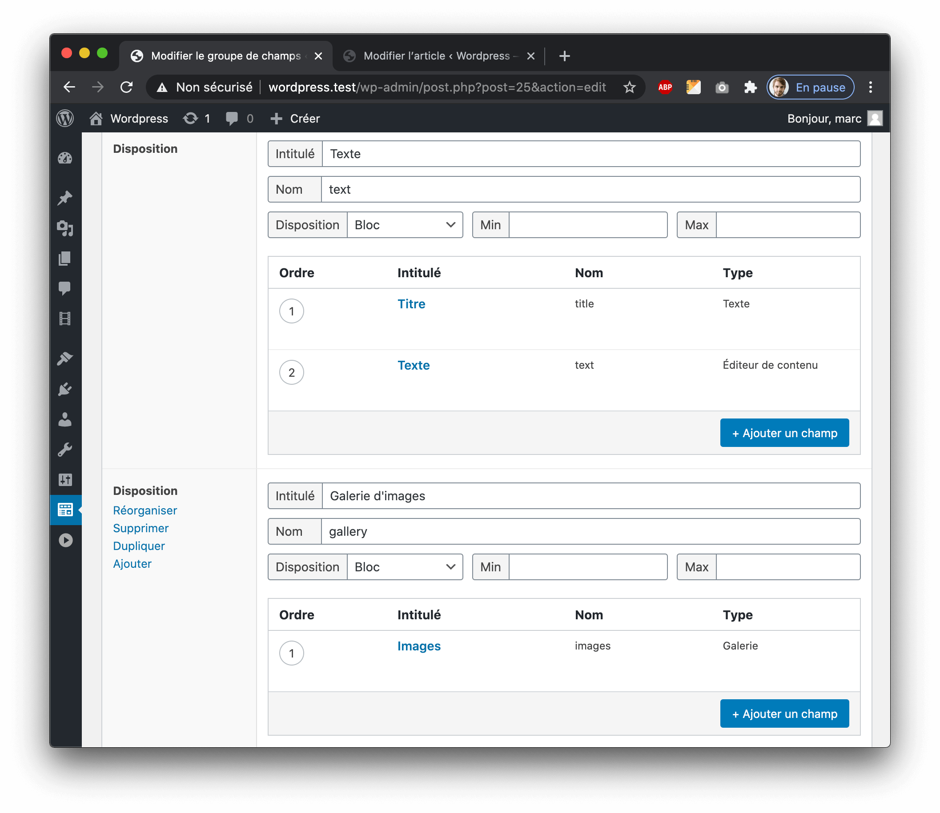Open the Créer menu in admin bar
940x813 pixels.
(296, 119)
